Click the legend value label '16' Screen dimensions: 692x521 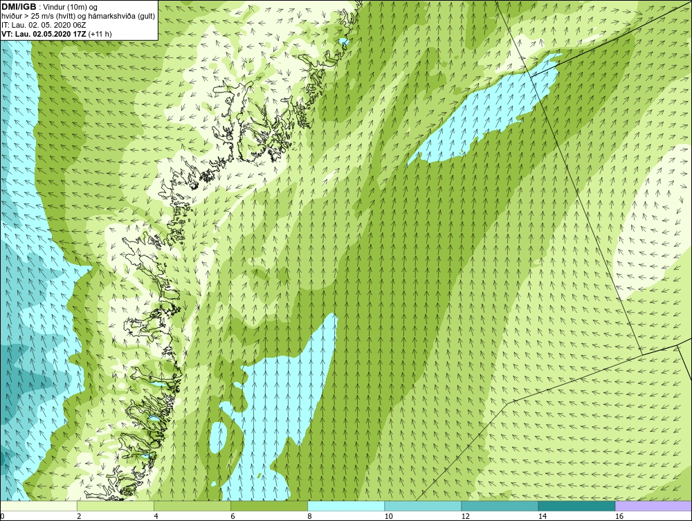[x=619, y=516]
